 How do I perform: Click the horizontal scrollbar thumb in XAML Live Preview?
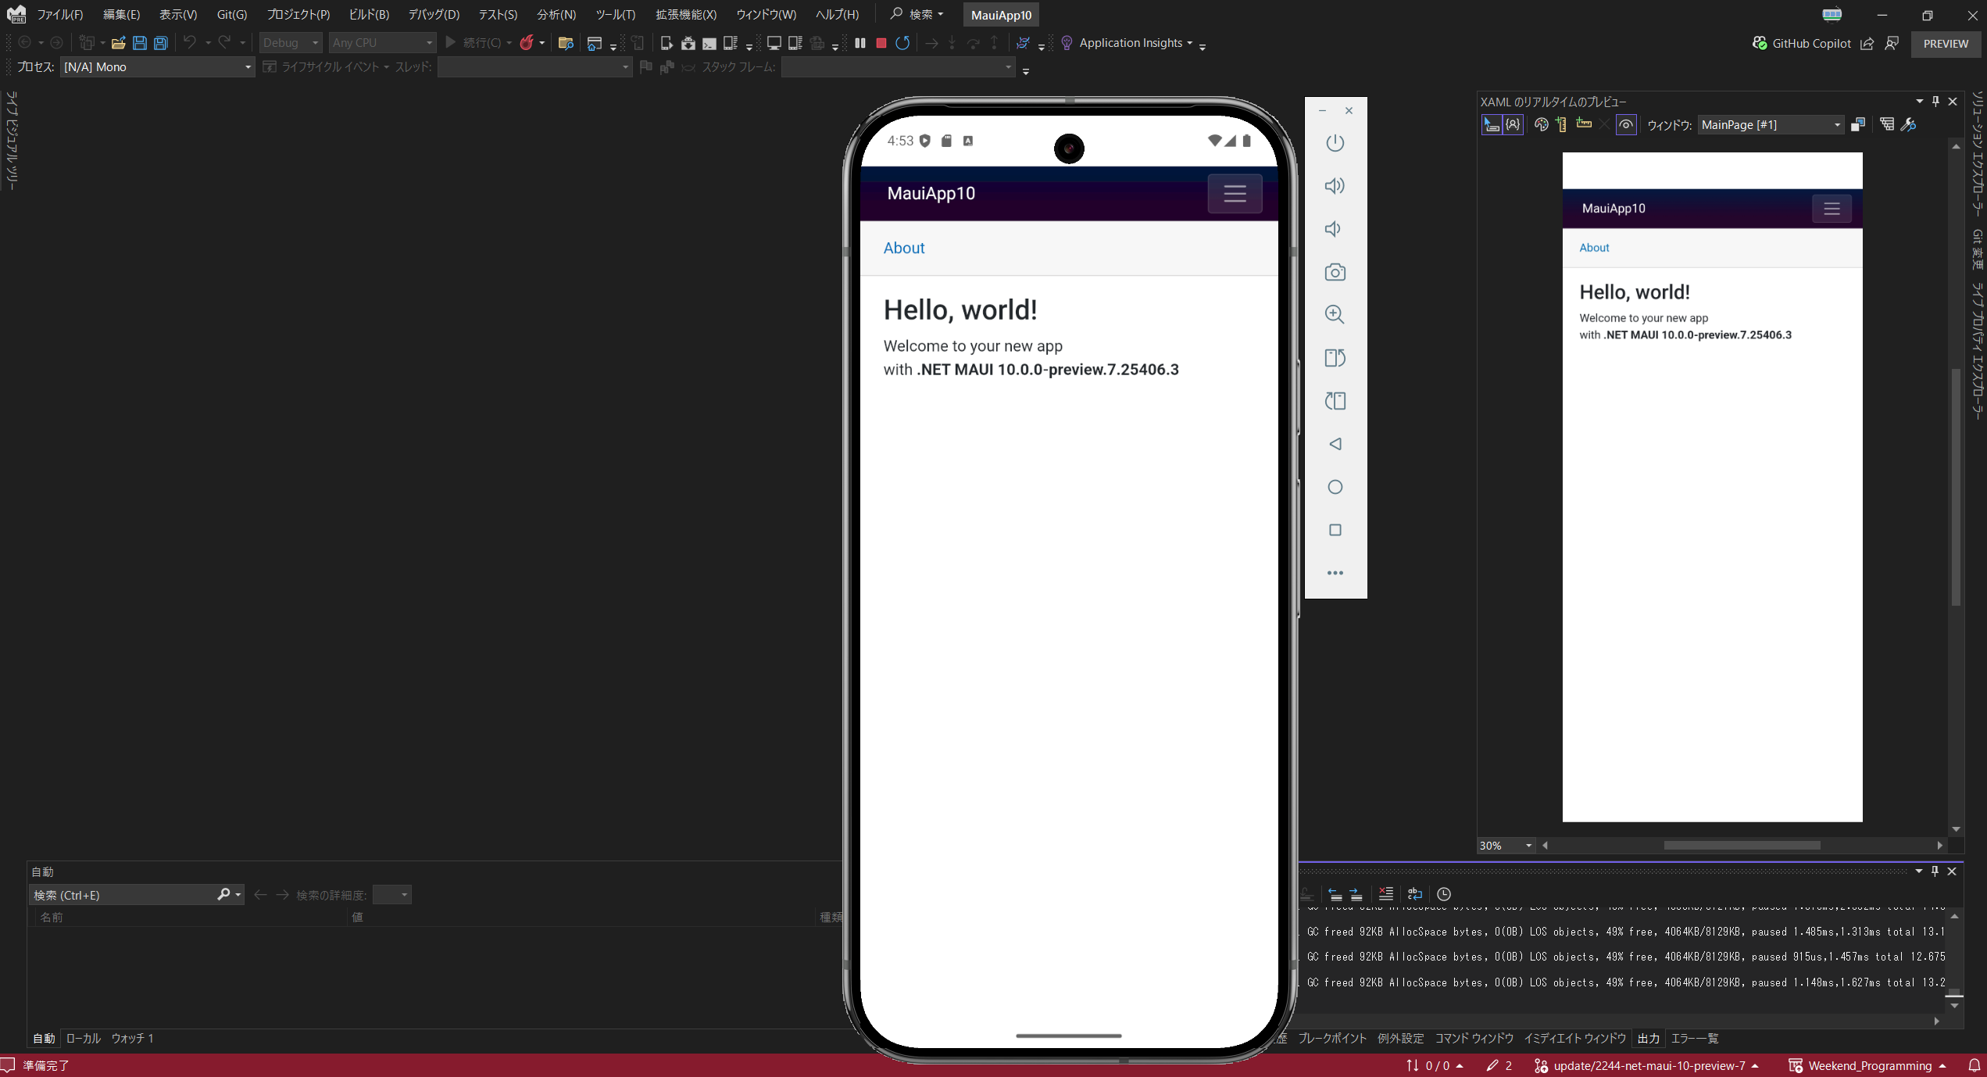pyautogui.click(x=1742, y=846)
